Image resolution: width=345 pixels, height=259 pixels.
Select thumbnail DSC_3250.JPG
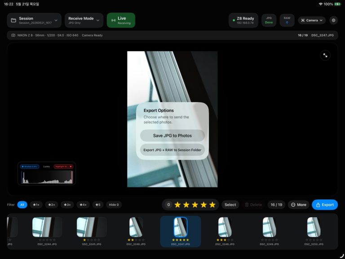(314, 227)
